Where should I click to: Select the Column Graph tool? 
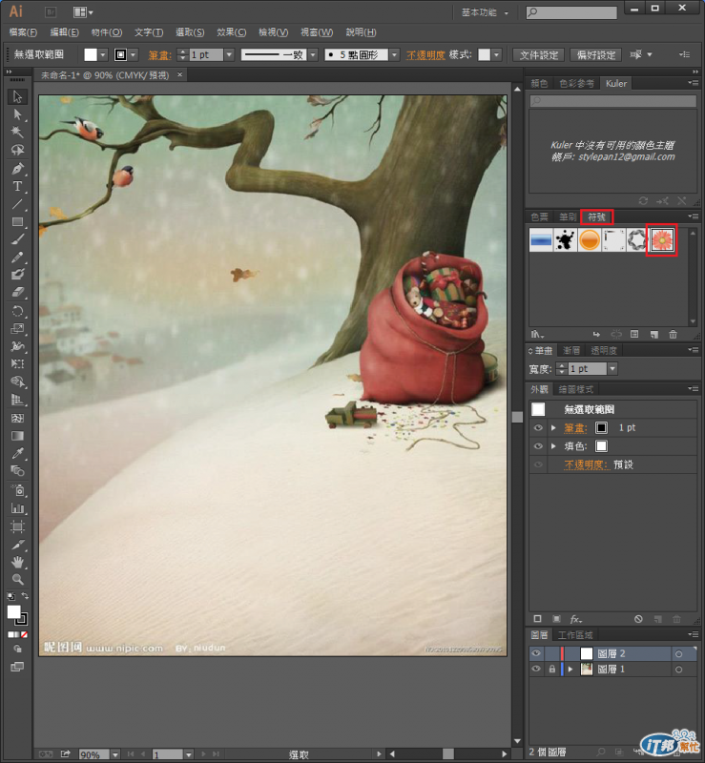pyautogui.click(x=17, y=508)
